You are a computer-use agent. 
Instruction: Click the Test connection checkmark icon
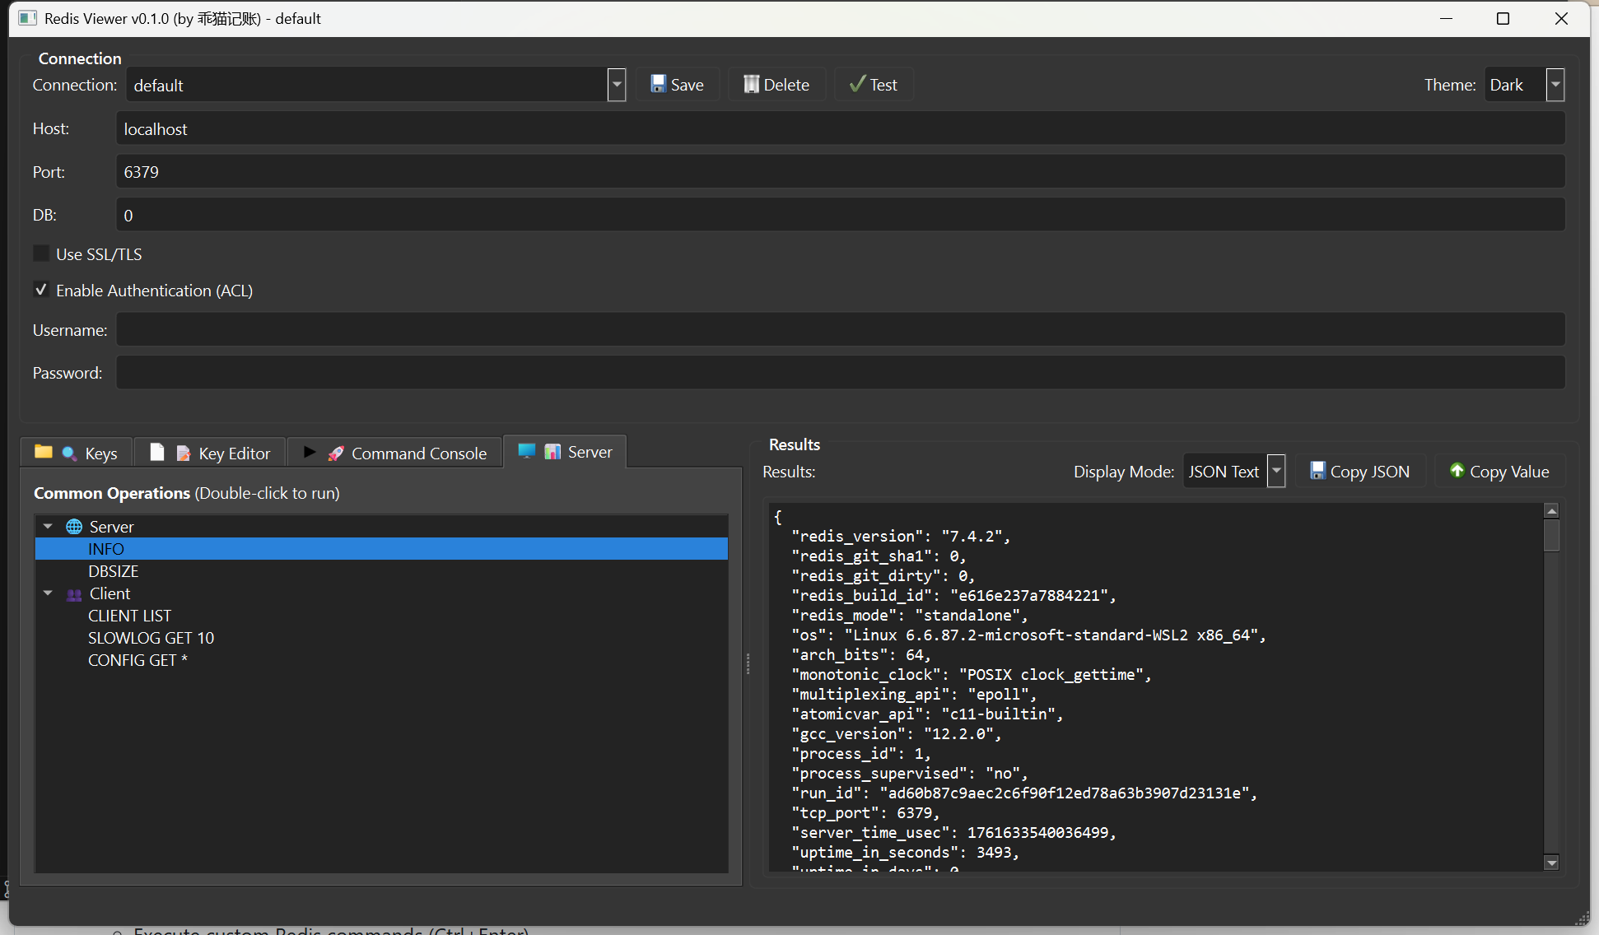tap(857, 84)
